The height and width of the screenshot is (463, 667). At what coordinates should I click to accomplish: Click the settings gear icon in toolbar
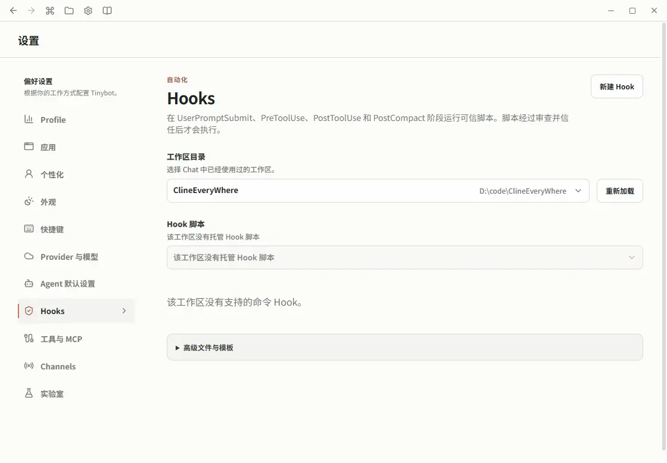88,11
